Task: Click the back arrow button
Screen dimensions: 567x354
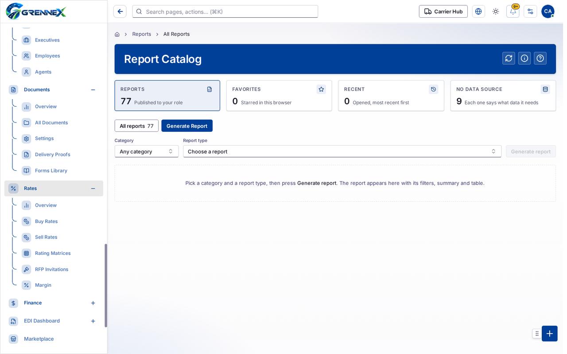Action: click(120, 12)
